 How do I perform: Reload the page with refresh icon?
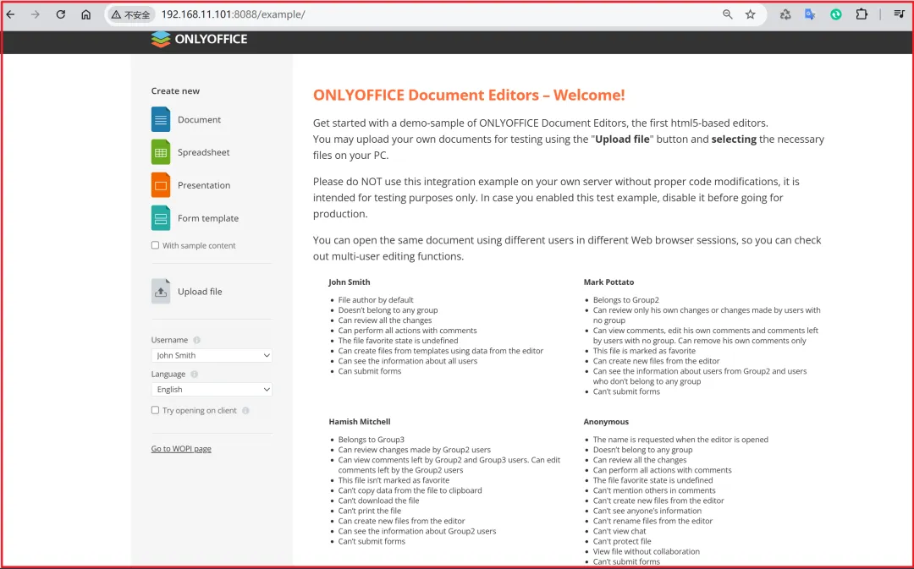click(61, 14)
